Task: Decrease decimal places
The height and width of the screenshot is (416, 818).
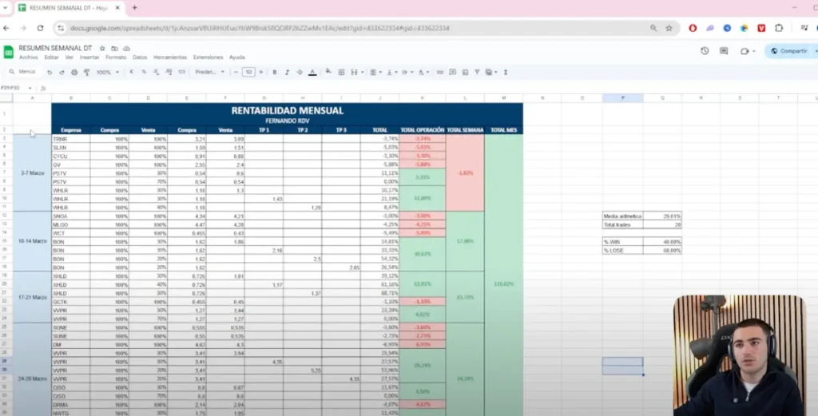Action: click(x=156, y=73)
